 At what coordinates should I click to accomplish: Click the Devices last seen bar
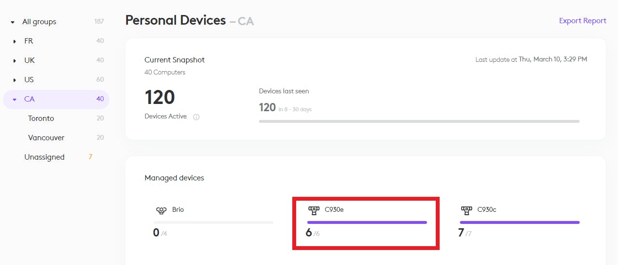pyautogui.click(x=419, y=121)
